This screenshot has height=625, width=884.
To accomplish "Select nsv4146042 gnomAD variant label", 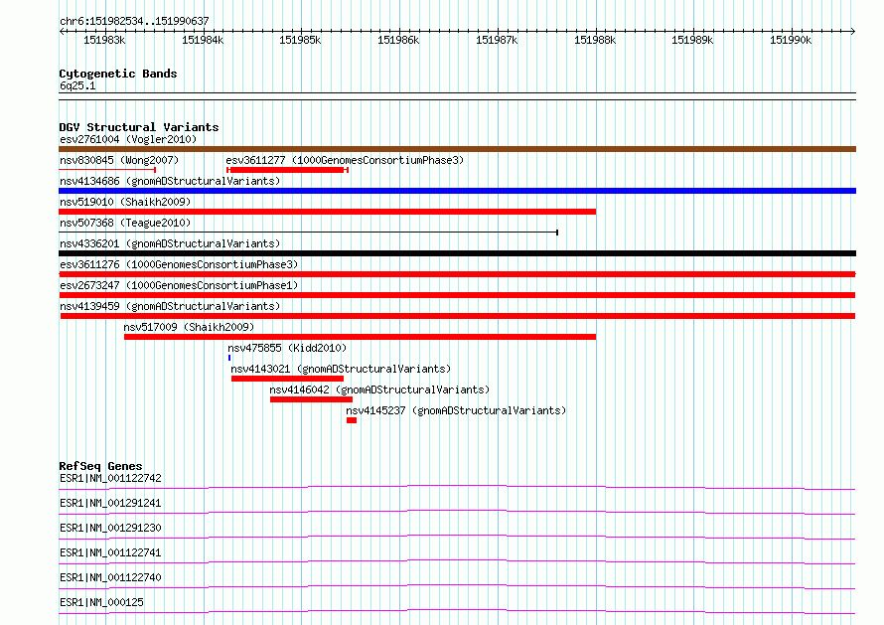I will (x=379, y=390).
